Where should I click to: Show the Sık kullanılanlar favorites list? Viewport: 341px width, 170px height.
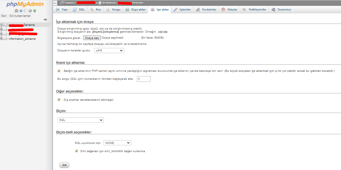point(20,16)
